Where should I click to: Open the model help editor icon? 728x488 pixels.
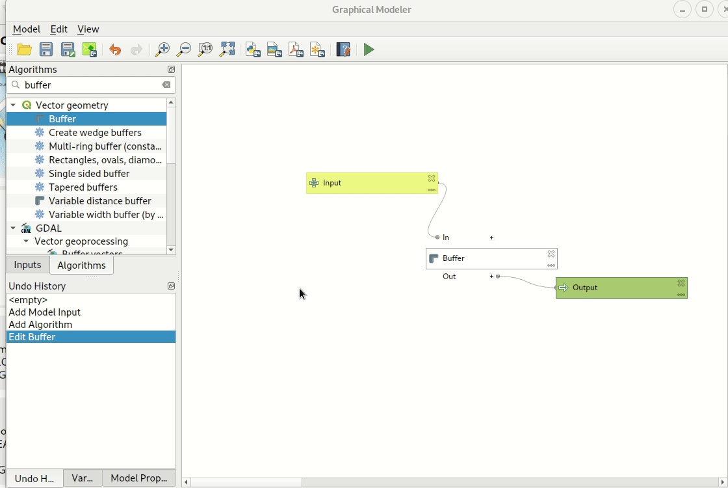click(x=343, y=49)
